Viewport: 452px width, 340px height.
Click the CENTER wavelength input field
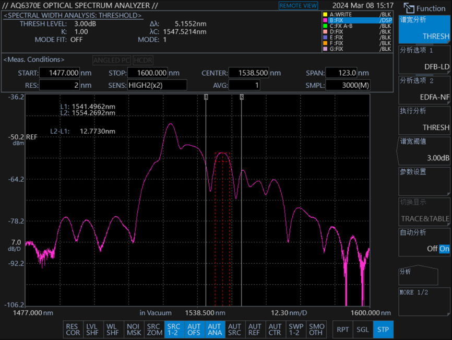click(x=251, y=73)
